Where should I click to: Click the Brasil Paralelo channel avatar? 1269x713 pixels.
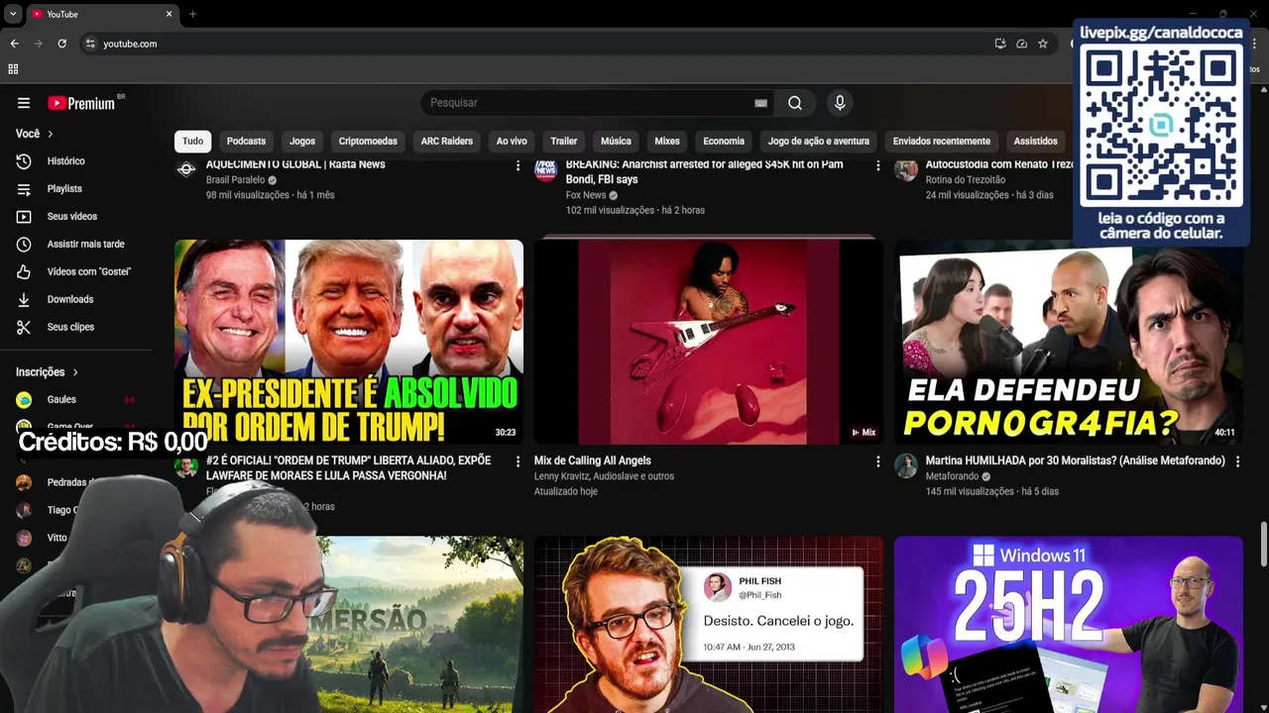pyautogui.click(x=186, y=169)
